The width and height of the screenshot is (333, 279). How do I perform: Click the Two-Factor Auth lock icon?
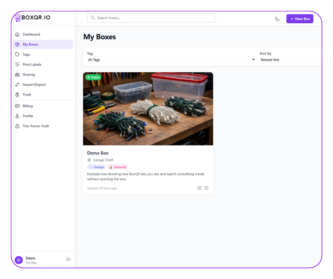pos(17,126)
